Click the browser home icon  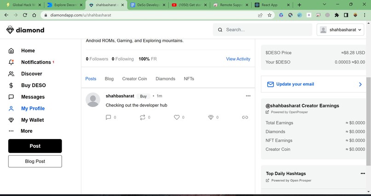pyautogui.click(x=35, y=15)
